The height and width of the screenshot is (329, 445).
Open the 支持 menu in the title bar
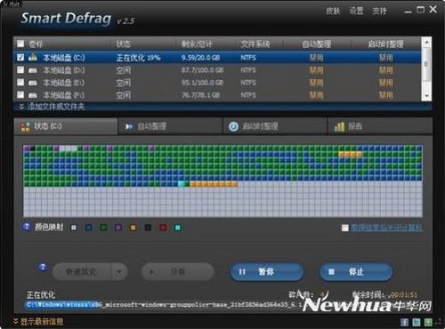[x=379, y=11]
